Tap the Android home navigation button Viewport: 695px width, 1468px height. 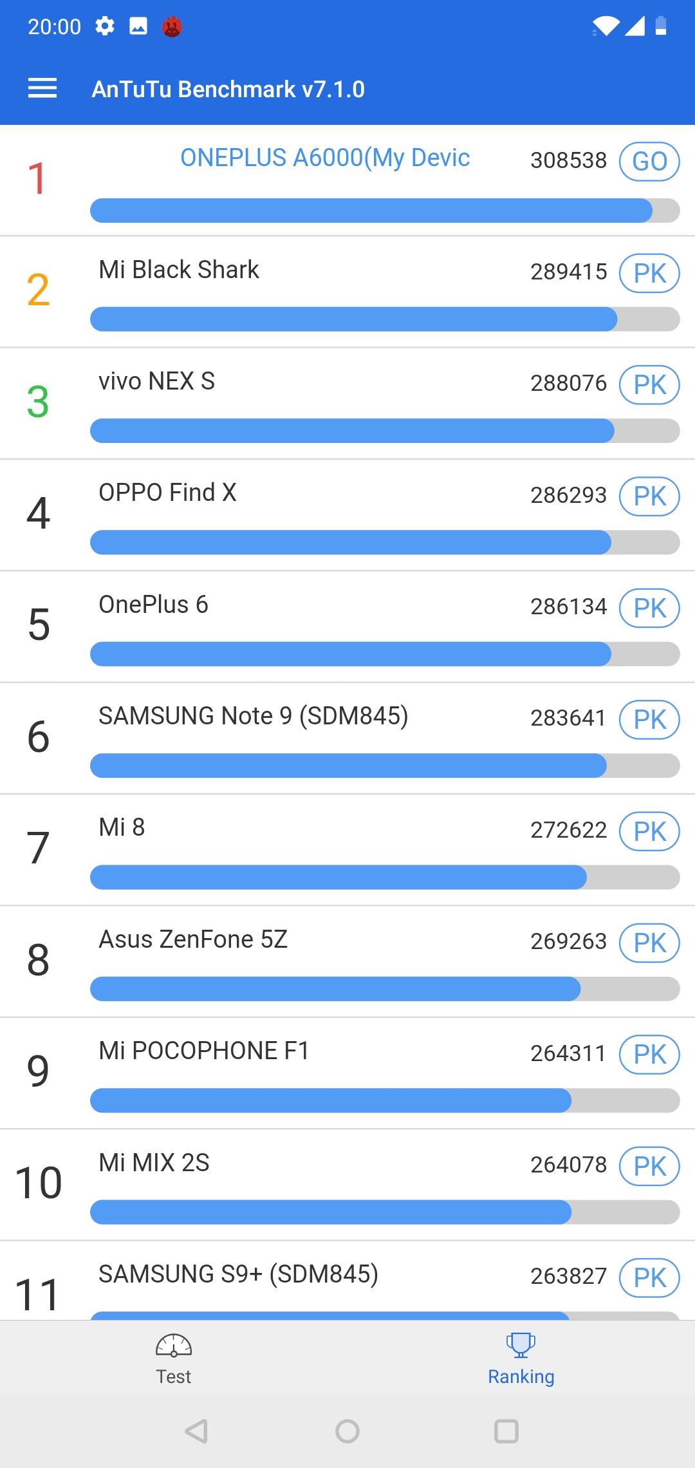(x=347, y=1431)
